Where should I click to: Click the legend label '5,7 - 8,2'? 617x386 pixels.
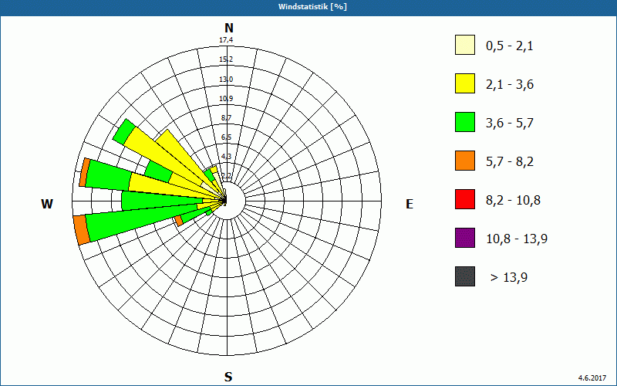(510, 162)
